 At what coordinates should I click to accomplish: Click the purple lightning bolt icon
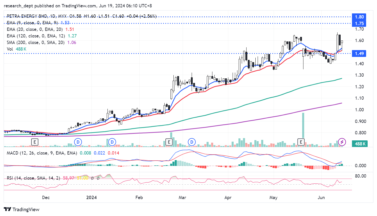(342, 142)
